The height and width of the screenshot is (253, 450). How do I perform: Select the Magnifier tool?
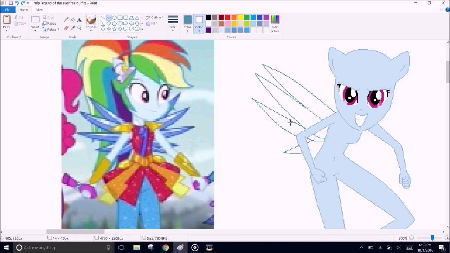coord(79,28)
